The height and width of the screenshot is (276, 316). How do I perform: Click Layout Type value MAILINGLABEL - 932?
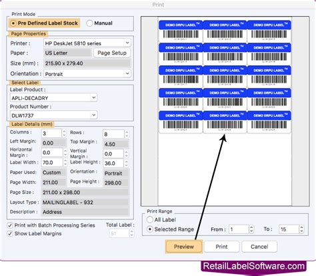(x=85, y=202)
